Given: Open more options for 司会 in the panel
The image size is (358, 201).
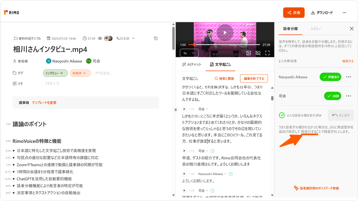Looking at the screenshot, I should 348,96.
